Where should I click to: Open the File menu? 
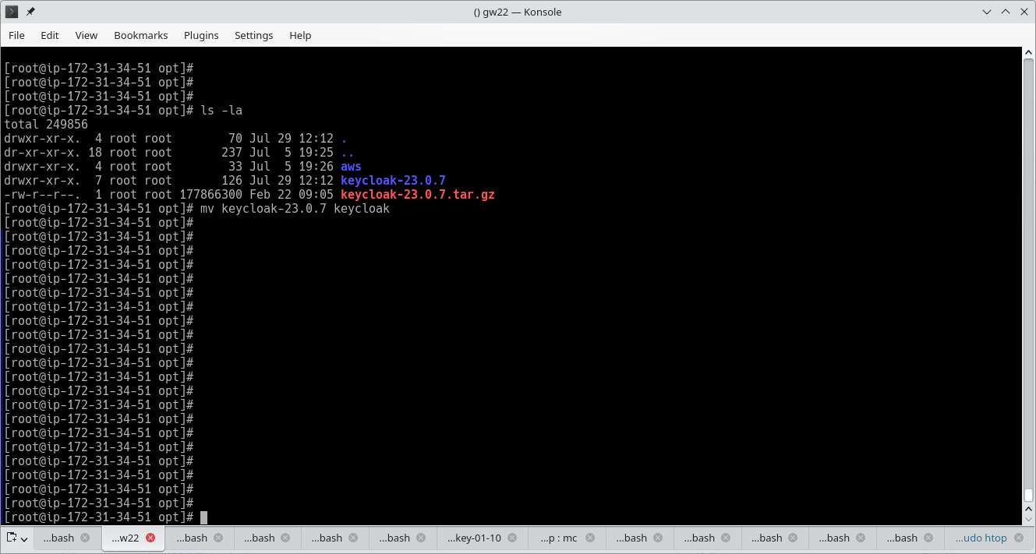coord(16,35)
